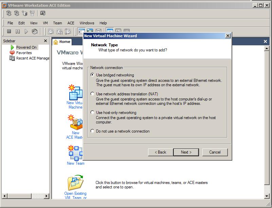The width and height of the screenshot is (272, 208).
Task: Click the take snapshot clock icon
Action: (x=51, y=31)
